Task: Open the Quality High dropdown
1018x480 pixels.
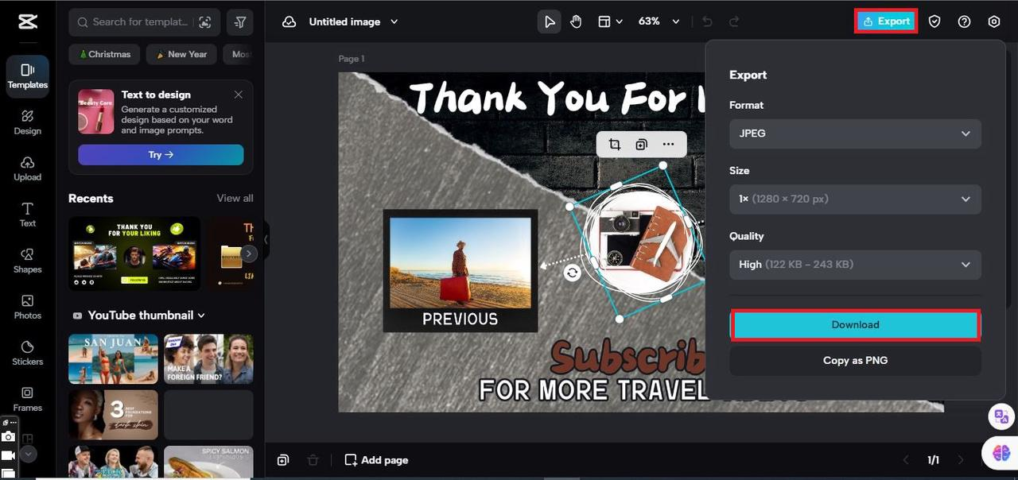Action: pyautogui.click(x=855, y=264)
